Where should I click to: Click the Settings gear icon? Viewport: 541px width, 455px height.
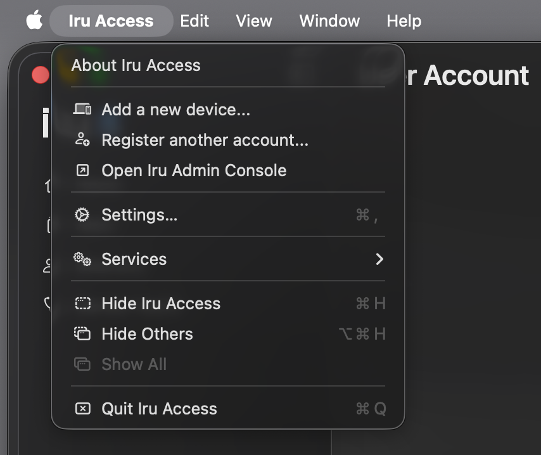(82, 215)
